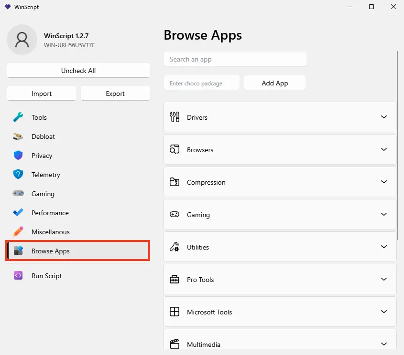Click the user profile avatar
Image resolution: width=404 pixels, height=355 pixels.
click(x=22, y=40)
